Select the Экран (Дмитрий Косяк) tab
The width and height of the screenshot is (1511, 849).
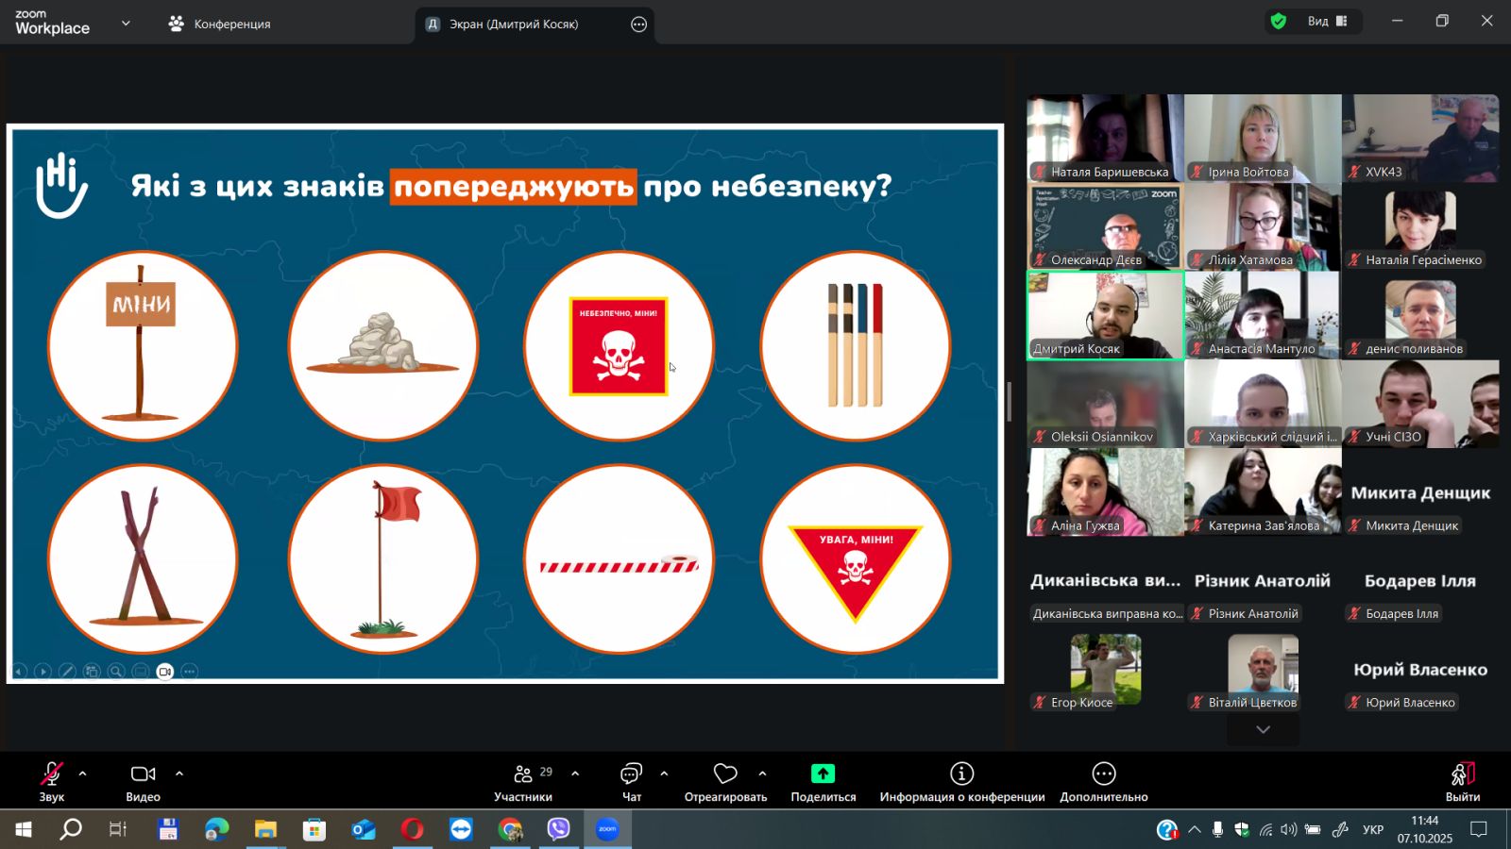(514, 25)
